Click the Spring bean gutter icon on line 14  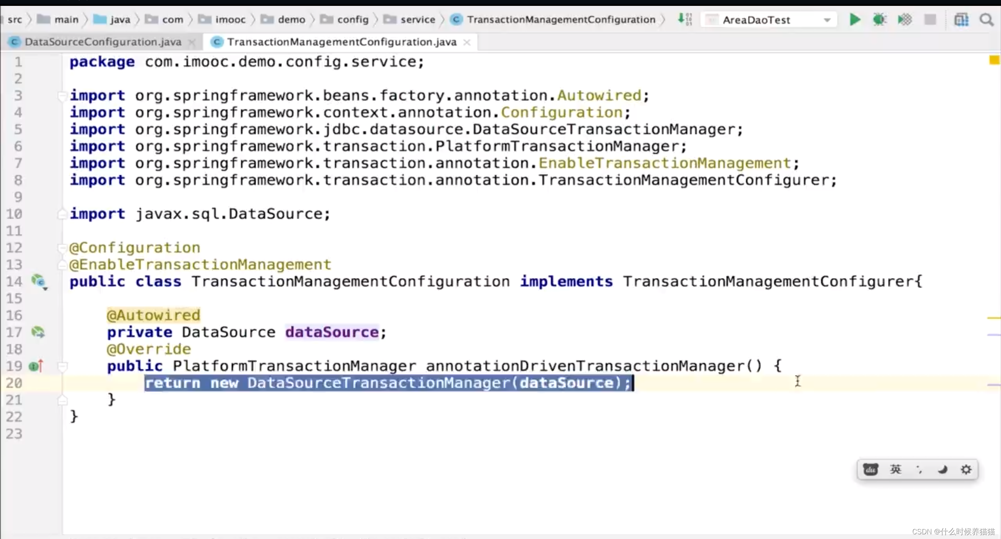(38, 281)
